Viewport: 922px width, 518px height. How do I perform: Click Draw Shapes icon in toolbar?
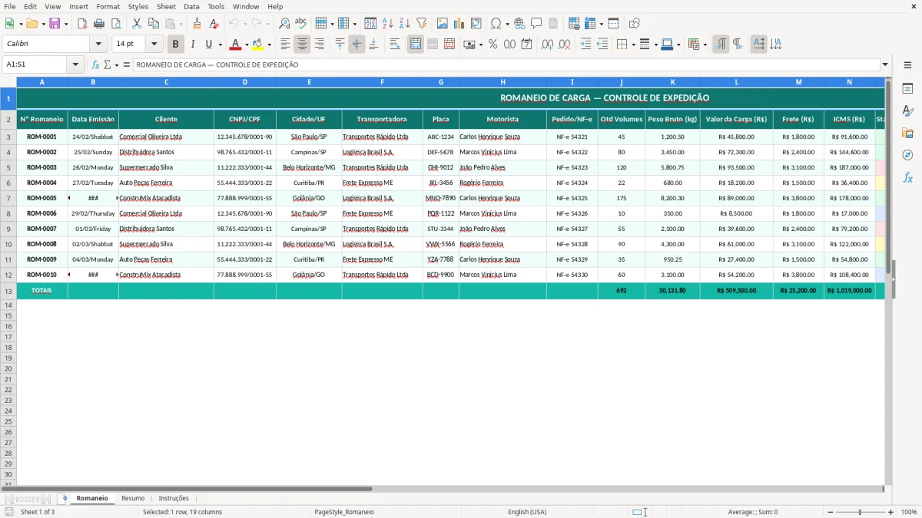634,24
